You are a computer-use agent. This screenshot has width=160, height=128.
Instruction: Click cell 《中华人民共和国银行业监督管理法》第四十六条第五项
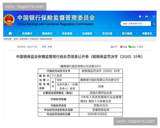101,99
